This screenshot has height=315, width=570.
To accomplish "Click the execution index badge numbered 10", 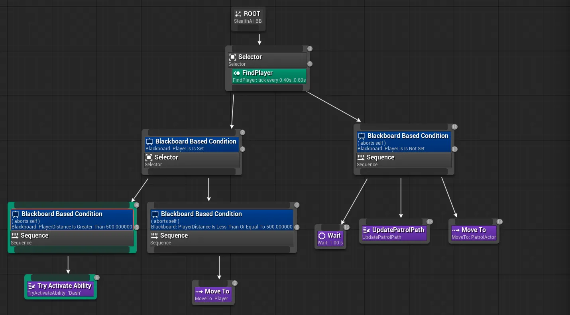I will pyautogui.click(x=454, y=127).
